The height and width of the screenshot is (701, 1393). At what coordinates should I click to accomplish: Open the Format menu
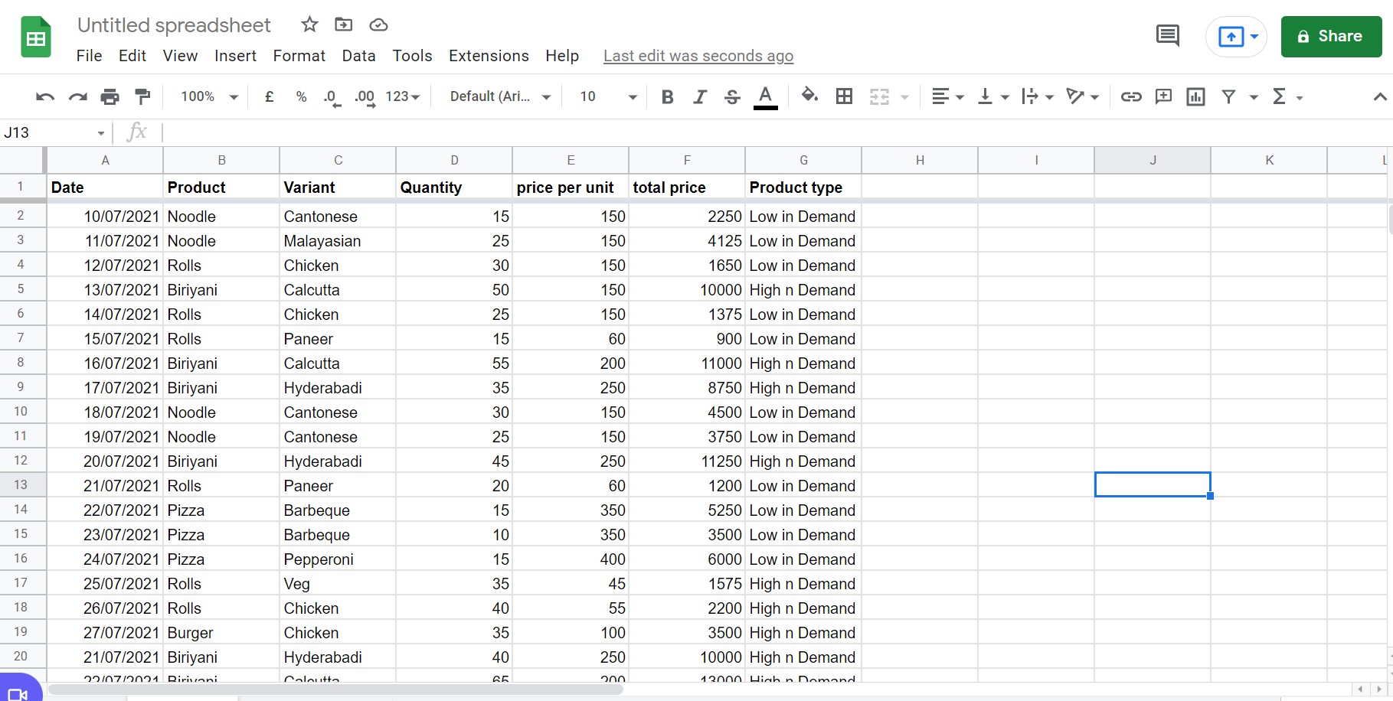pyautogui.click(x=299, y=56)
